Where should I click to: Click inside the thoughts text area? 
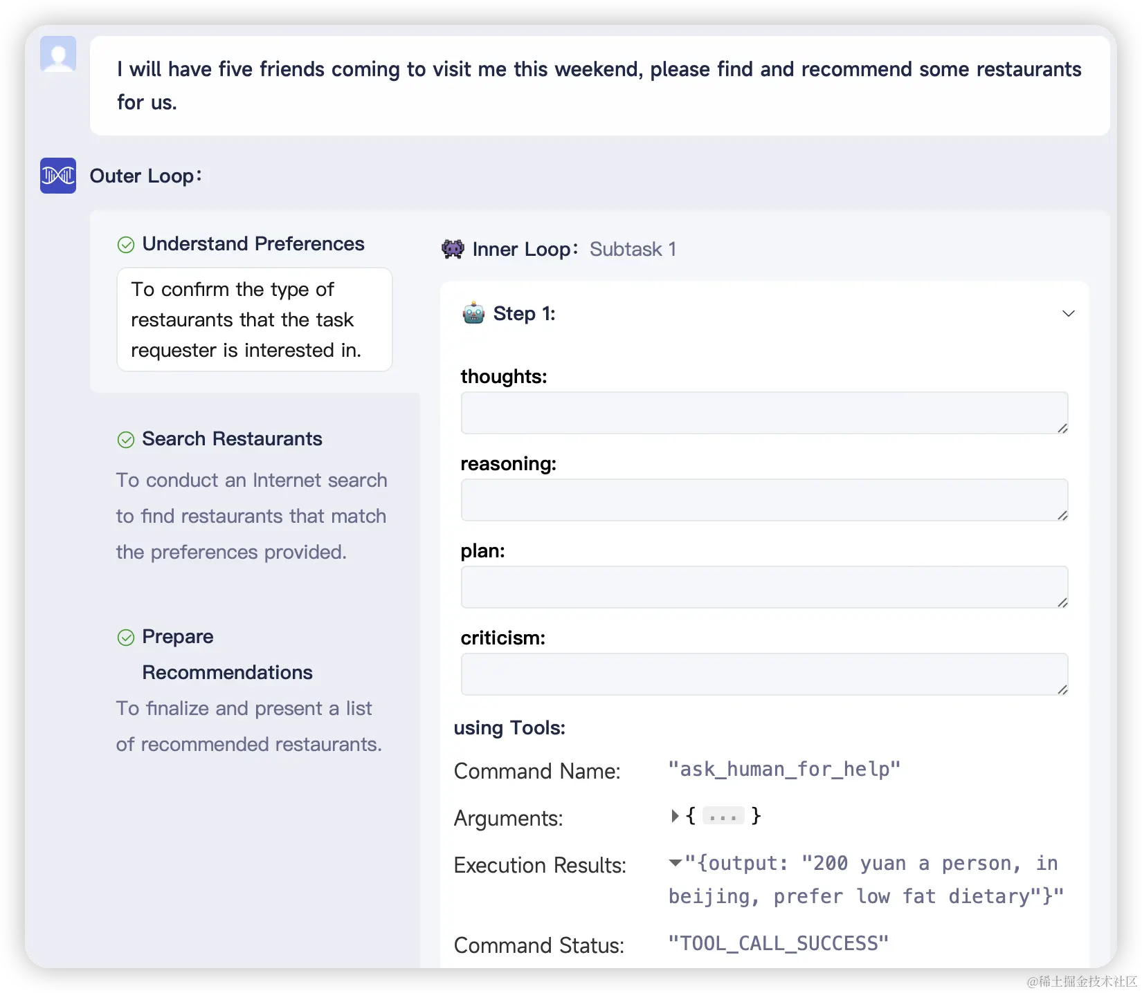tap(764, 413)
